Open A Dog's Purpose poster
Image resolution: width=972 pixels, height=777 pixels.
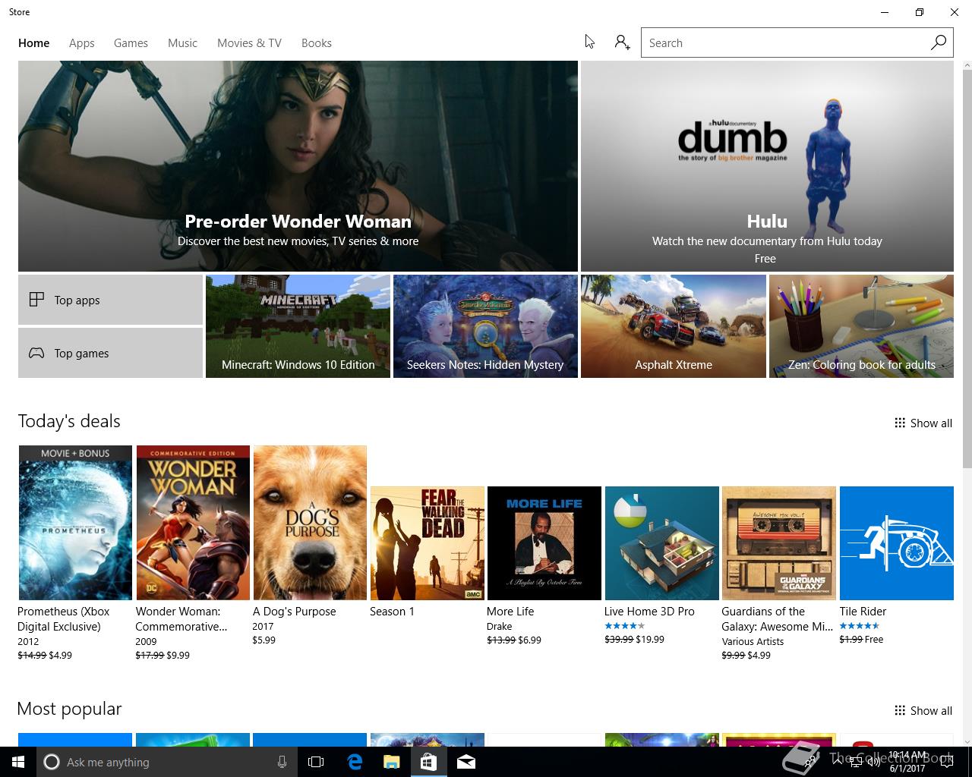(x=310, y=523)
